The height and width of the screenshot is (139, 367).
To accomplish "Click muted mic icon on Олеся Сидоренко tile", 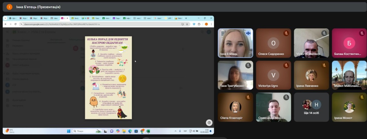I will coord(286,33).
